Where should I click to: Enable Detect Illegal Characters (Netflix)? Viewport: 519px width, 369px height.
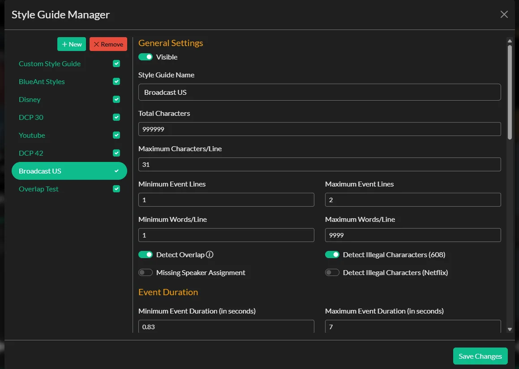pyautogui.click(x=332, y=272)
